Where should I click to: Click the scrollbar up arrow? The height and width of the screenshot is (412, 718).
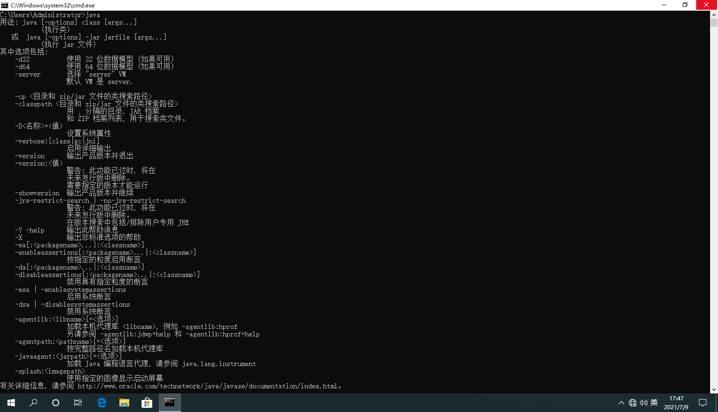(x=714, y=14)
